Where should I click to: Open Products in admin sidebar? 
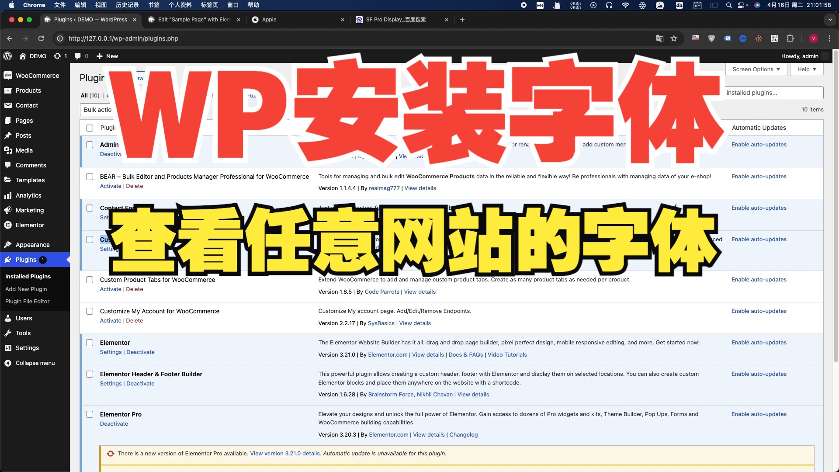(x=28, y=90)
